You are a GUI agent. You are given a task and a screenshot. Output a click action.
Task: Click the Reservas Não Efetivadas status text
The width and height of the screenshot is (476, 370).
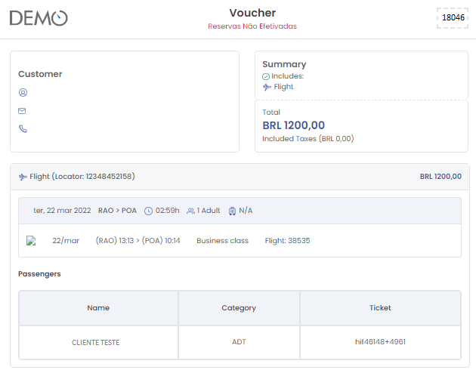(252, 26)
